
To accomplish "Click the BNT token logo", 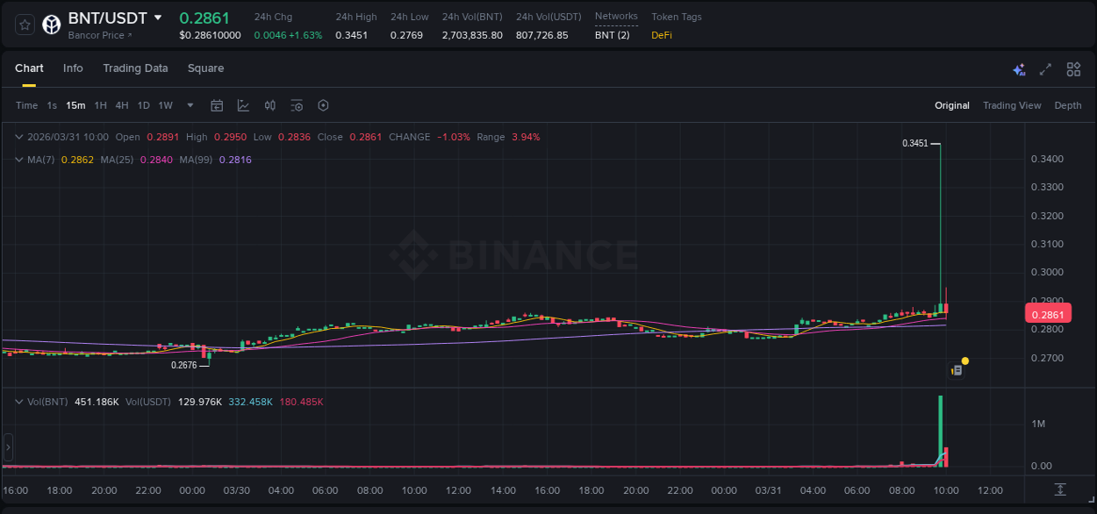I will pos(51,25).
